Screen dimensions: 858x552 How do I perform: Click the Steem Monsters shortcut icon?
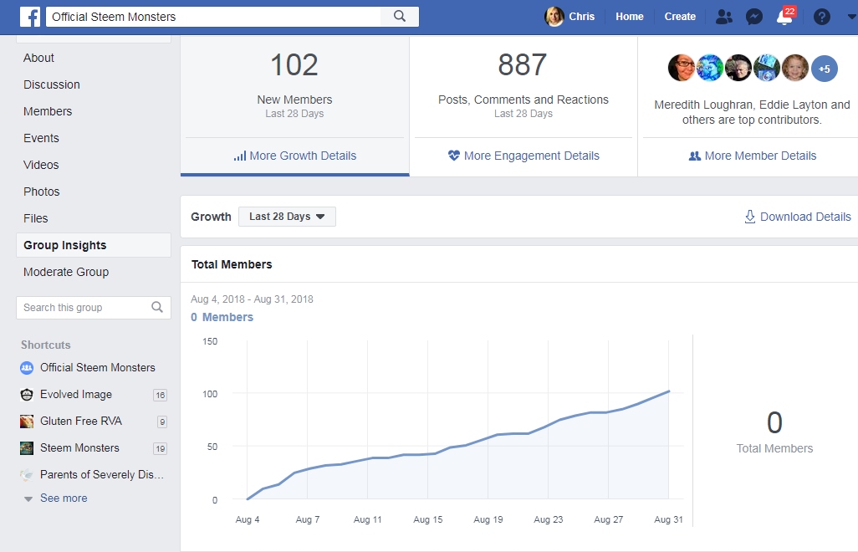(x=27, y=448)
